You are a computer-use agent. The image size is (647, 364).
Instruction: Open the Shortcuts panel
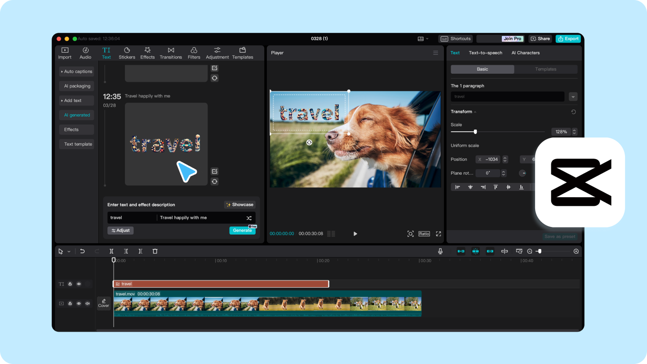tap(456, 39)
